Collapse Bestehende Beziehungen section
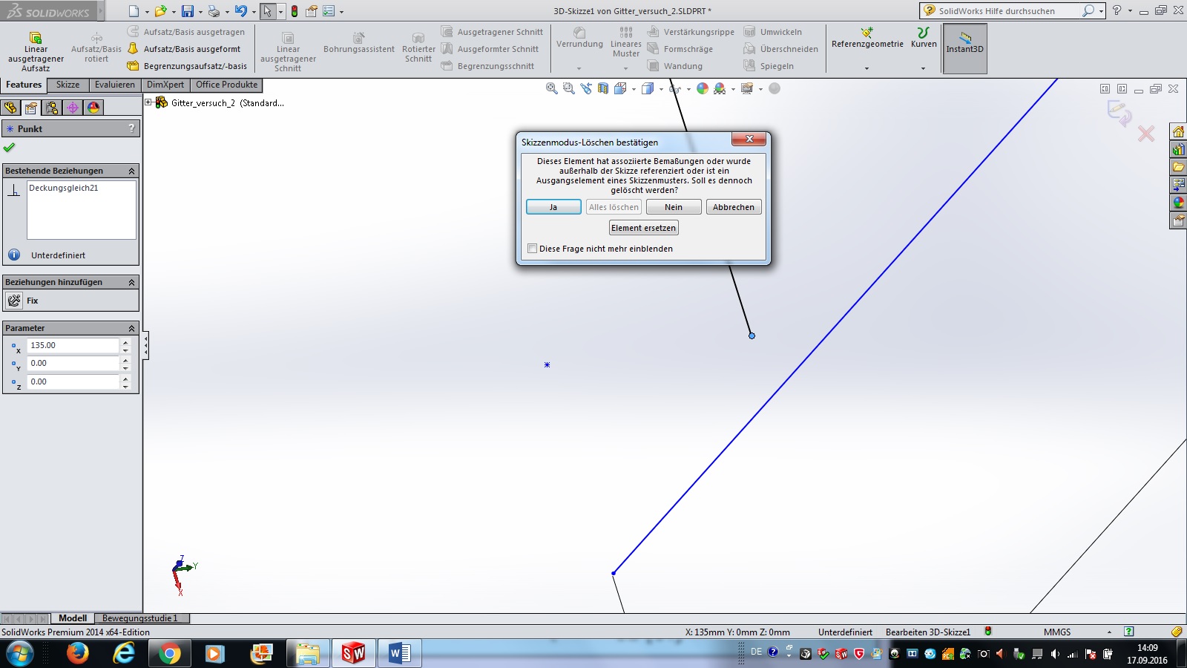This screenshot has width=1187, height=668. click(132, 171)
